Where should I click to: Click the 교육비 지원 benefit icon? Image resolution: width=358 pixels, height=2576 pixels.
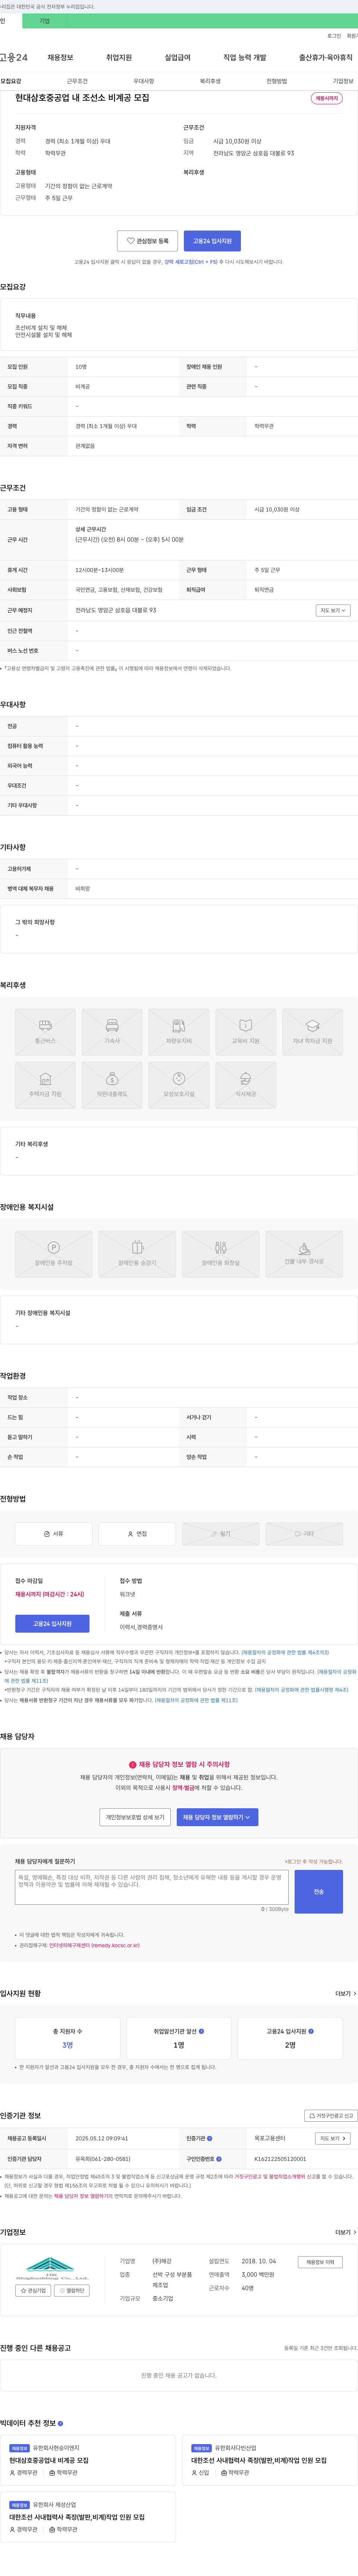tap(245, 1032)
